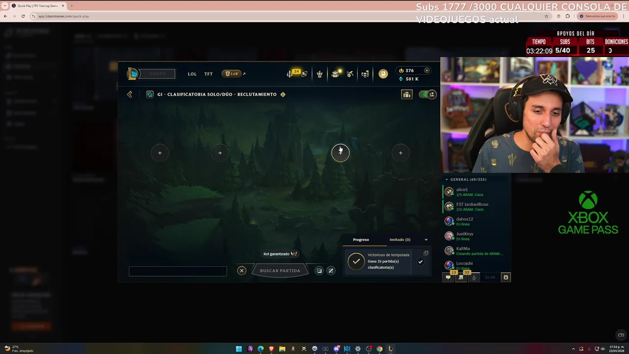Show hidden system tray icons

[573, 349]
